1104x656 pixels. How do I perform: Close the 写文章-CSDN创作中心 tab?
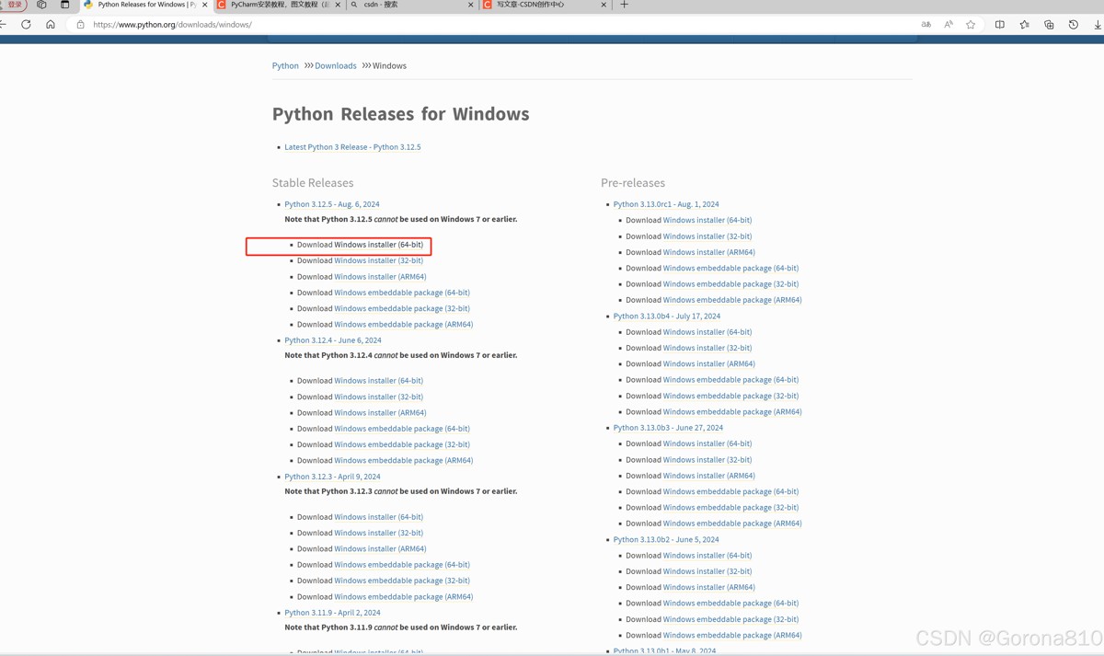(604, 5)
